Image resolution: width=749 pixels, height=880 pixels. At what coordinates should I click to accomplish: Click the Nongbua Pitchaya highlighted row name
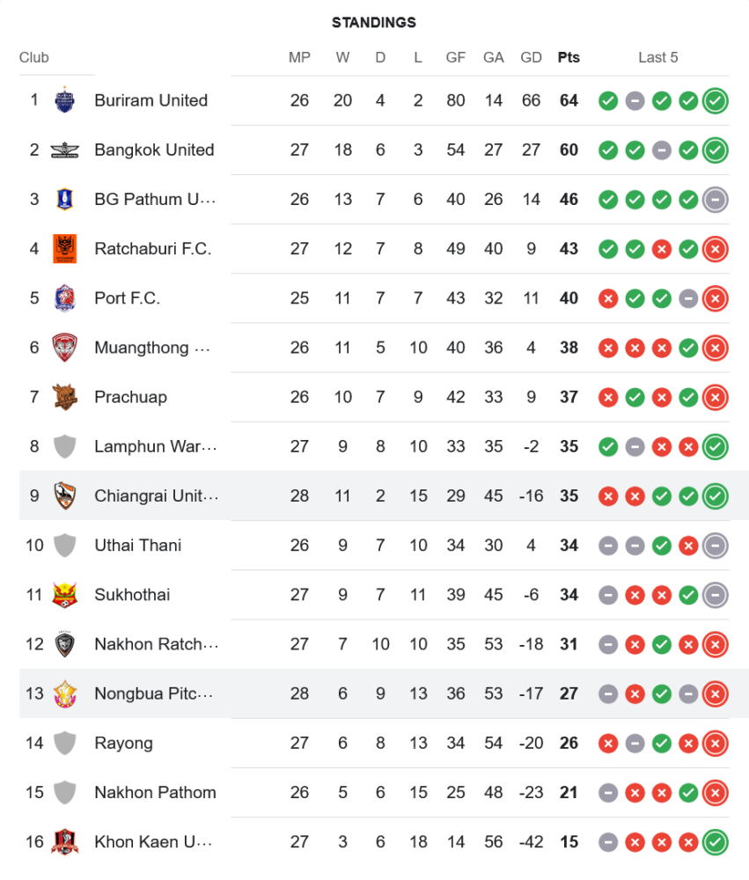[x=153, y=693]
